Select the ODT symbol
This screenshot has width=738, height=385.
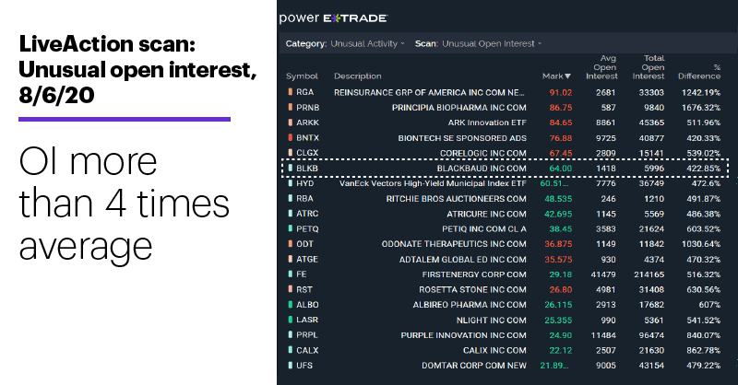click(x=304, y=244)
